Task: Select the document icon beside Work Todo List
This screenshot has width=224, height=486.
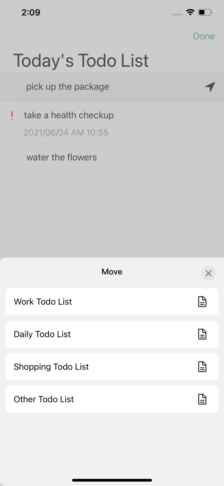Action: pos(202,302)
